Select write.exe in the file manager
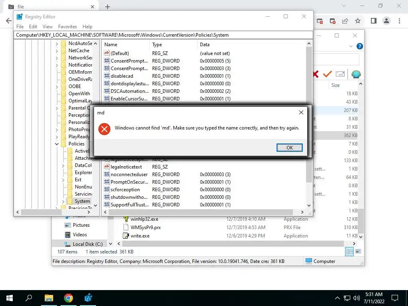Screen dimensions: 408x306 (140, 236)
